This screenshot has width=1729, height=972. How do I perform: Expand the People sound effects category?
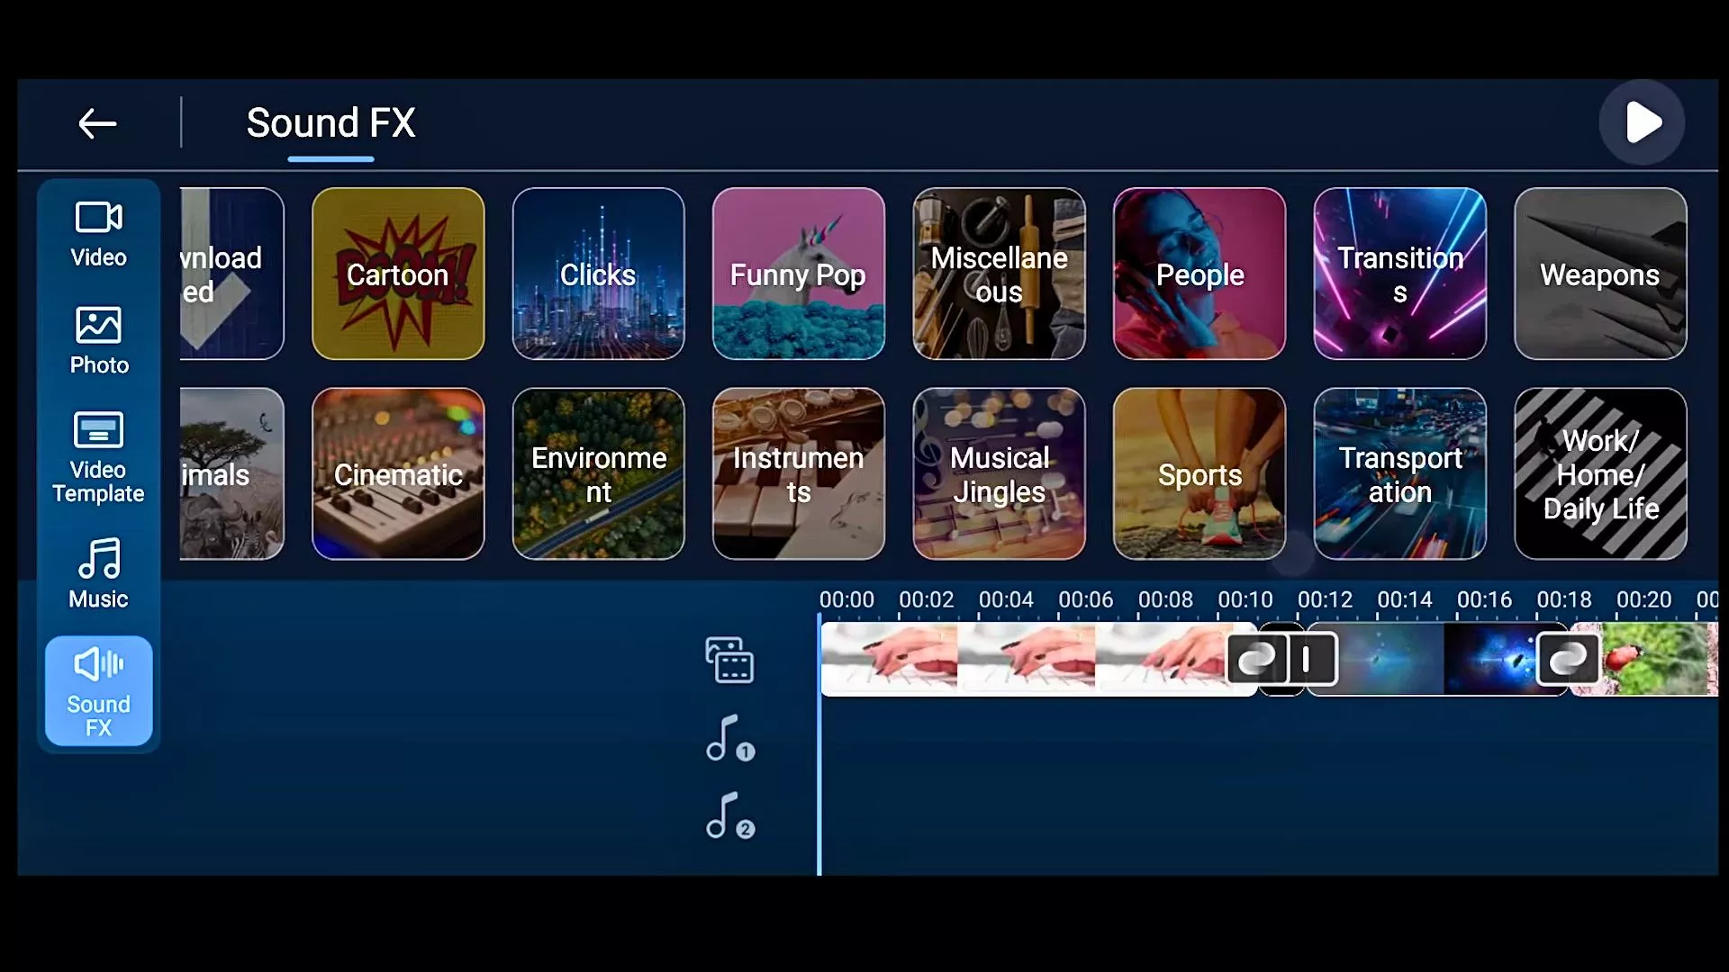coord(1199,274)
